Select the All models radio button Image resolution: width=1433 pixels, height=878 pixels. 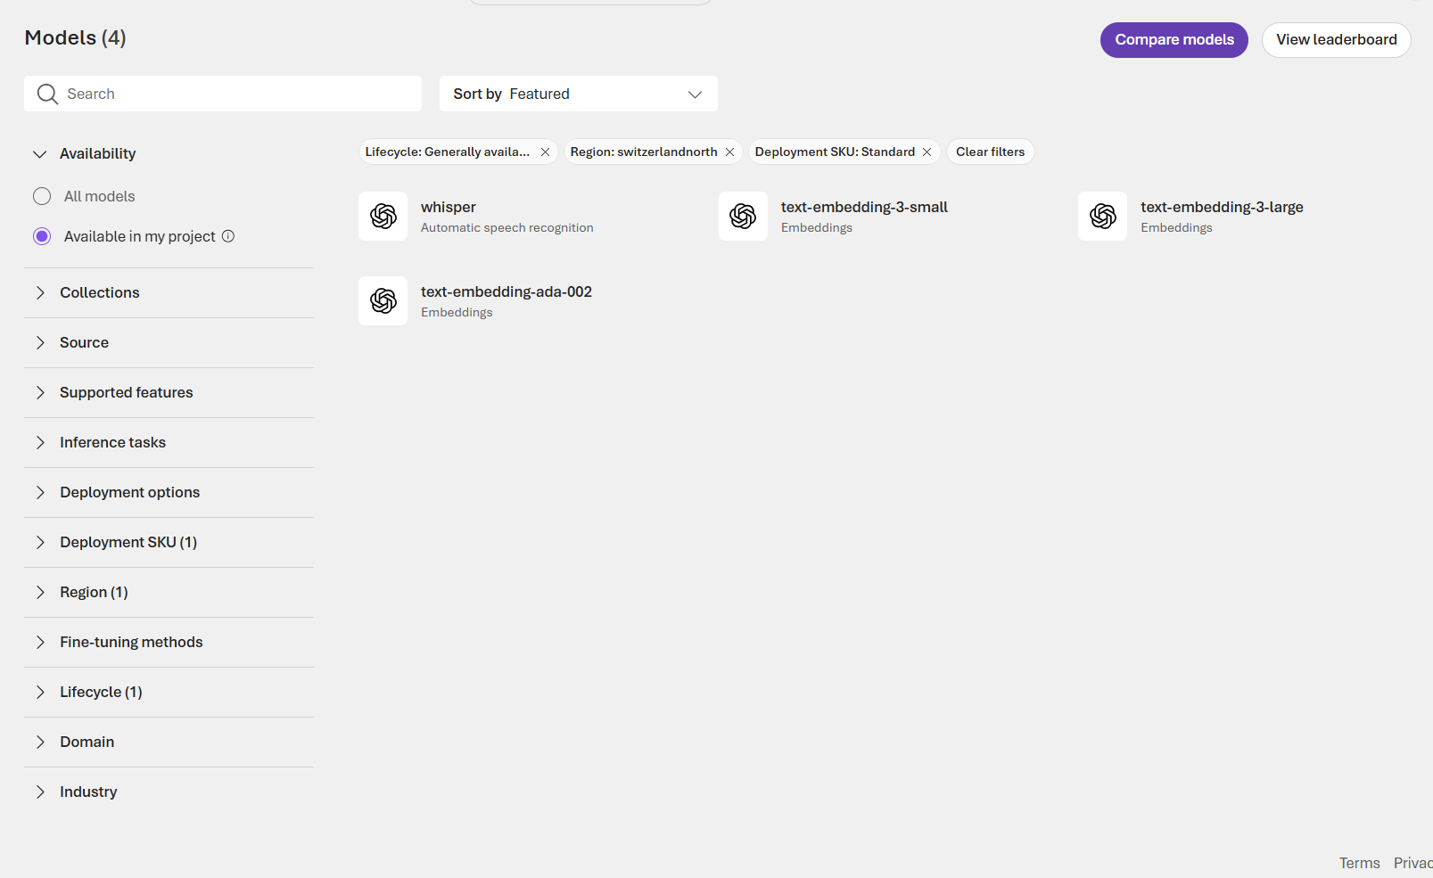click(x=42, y=196)
